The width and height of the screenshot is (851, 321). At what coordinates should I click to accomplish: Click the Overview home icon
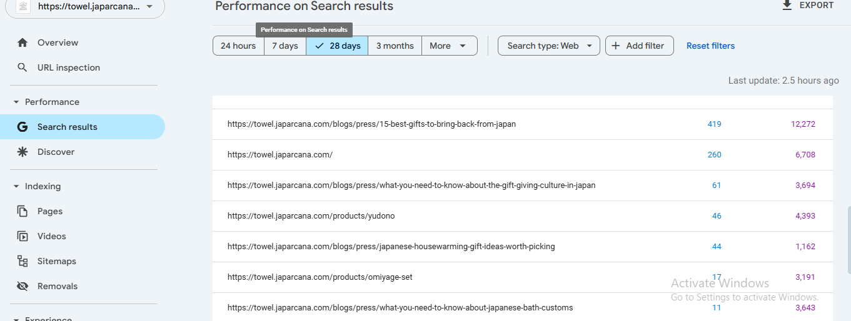click(23, 42)
